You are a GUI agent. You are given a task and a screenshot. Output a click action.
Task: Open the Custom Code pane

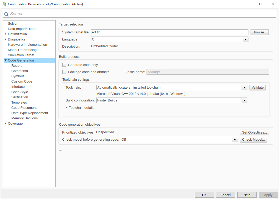22,81
